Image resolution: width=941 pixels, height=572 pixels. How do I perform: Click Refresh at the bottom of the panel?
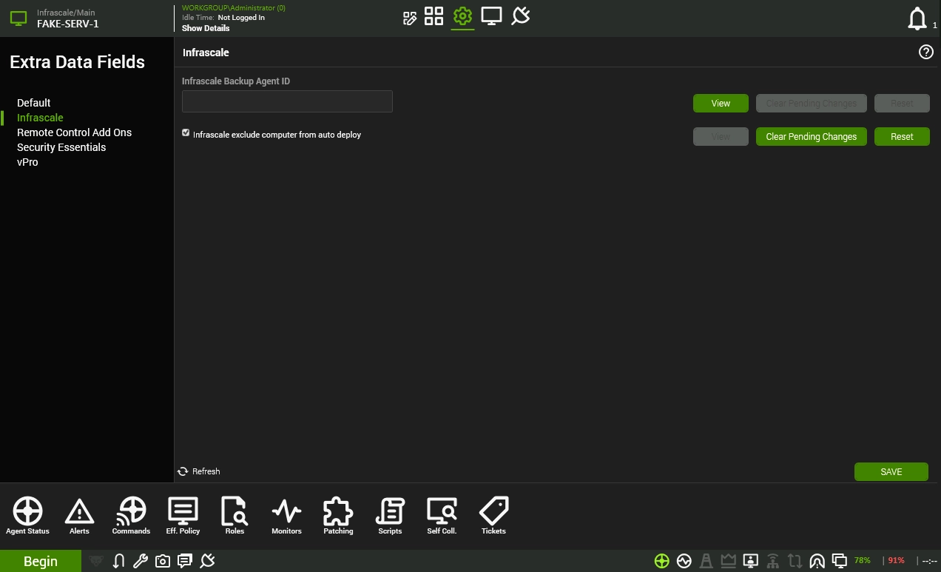coord(199,471)
